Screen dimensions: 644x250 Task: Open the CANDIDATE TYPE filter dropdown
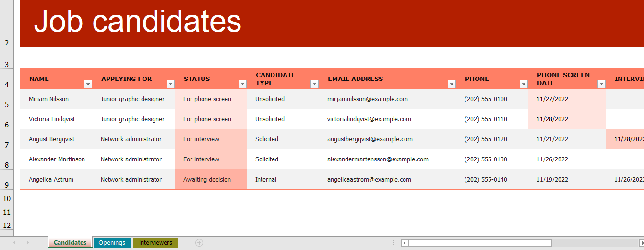click(314, 84)
